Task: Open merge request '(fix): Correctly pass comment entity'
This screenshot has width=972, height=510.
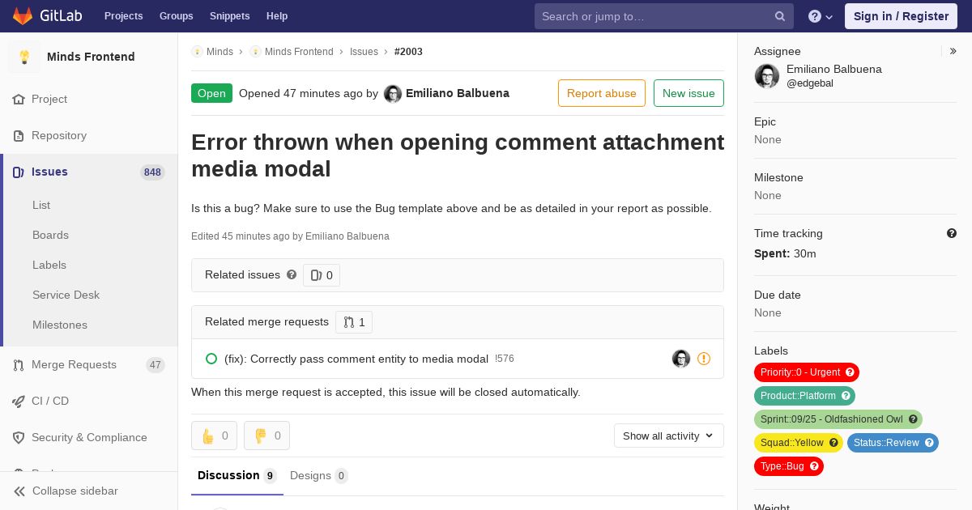Action: pos(356,359)
